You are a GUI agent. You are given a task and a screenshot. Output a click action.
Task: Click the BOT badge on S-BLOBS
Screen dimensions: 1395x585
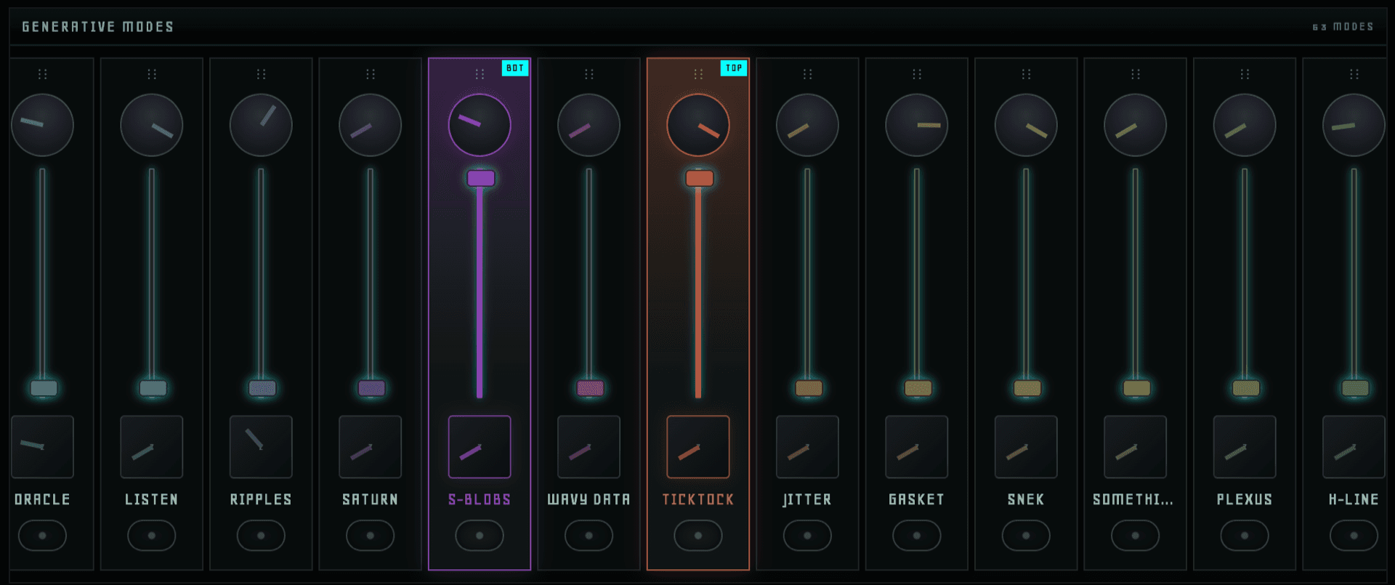[515, 68]
